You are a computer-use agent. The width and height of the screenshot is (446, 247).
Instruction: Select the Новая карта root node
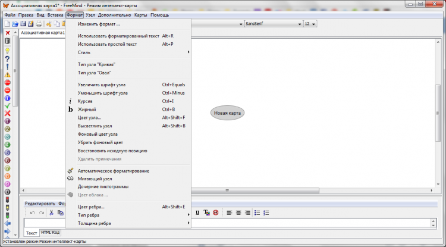tap(227, 113)
